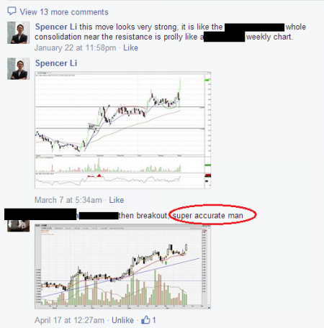Open Spencer Li's breakout chart image
Image resolution: width=324 pixels, height=328 pixels.
123,130
